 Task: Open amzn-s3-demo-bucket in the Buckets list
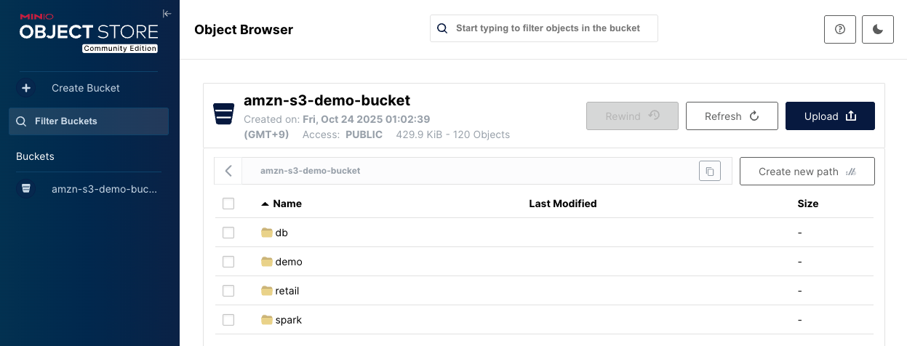[104, 189]
